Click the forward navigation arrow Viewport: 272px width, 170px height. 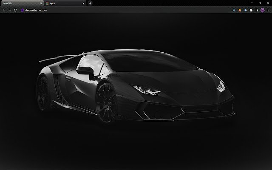(x=9, y=10)
